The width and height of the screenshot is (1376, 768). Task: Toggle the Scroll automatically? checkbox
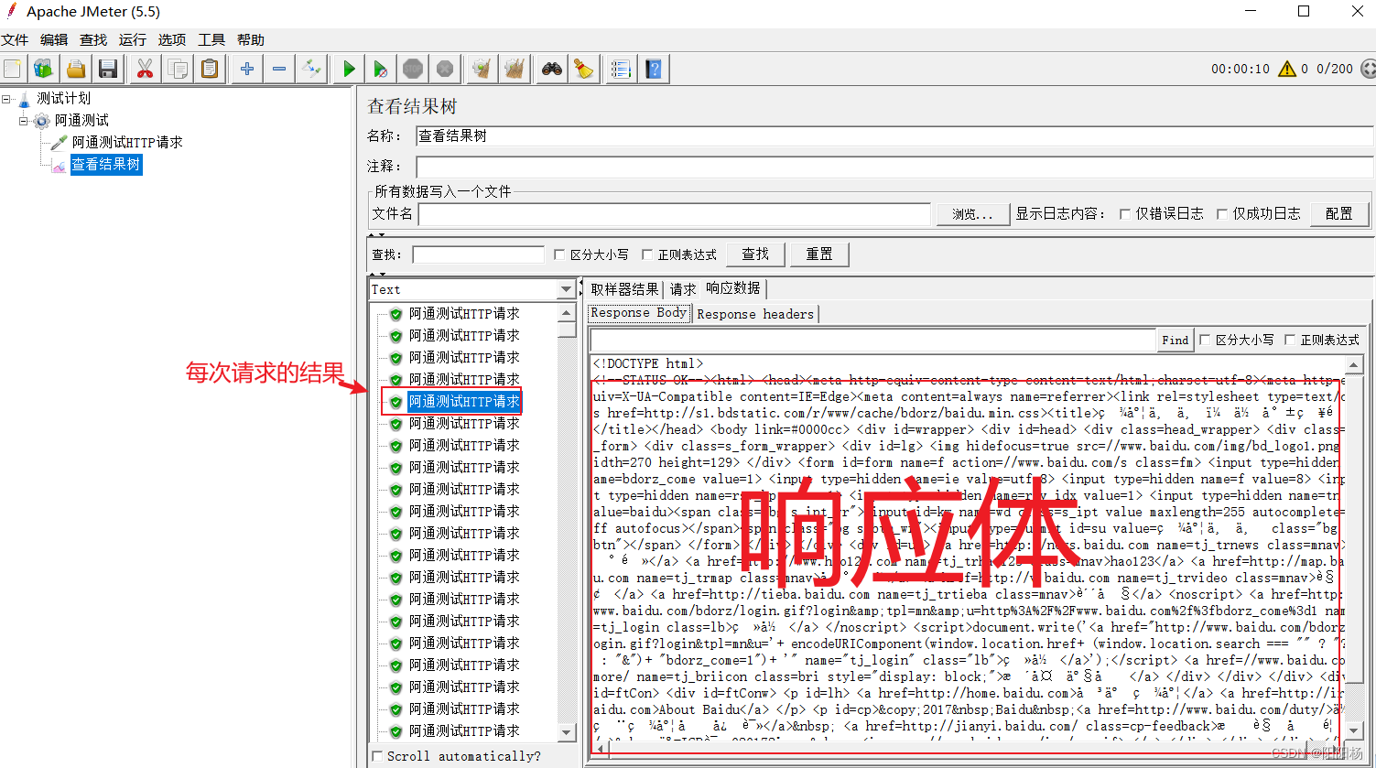click(377, 756)
